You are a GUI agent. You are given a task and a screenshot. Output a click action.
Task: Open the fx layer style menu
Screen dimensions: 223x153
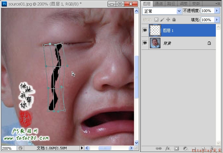(167, 148)
